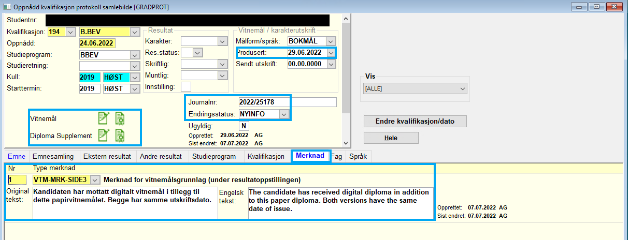Expand the Produsert date dropdown
Image resolution: width=628 pixels, height=240 pixels.
coord(331,52)
